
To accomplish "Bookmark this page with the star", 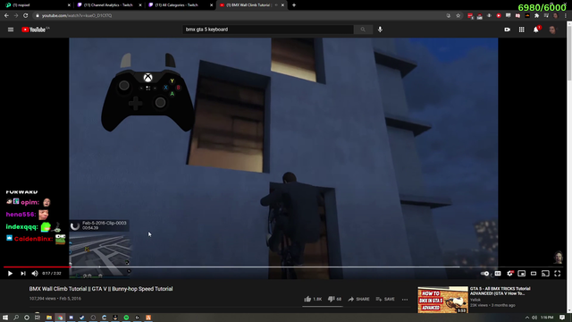I will (458, 16).
